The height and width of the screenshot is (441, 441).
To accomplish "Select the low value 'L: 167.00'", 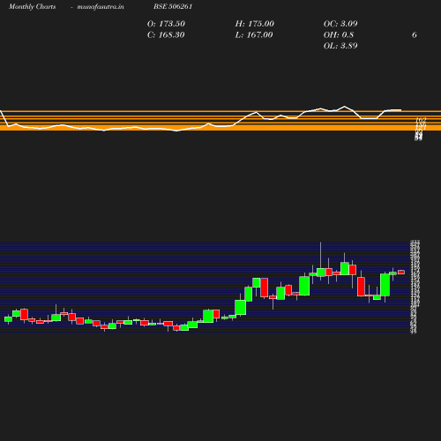I will pyautogui.click(x=254, y=35).
